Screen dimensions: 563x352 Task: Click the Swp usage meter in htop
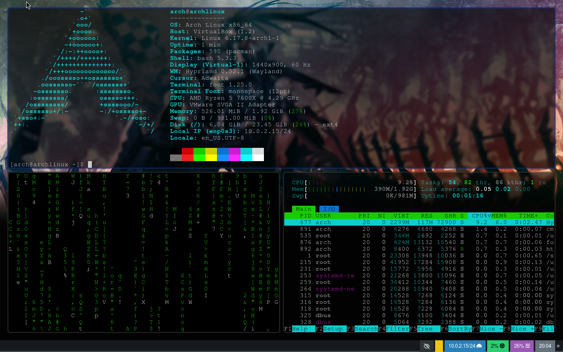click(355, 196)
